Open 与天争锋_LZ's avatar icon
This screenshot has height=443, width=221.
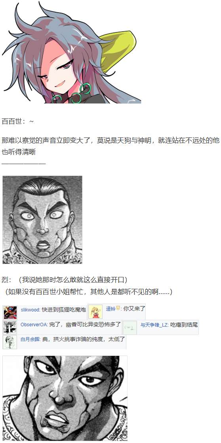point(130,328)
